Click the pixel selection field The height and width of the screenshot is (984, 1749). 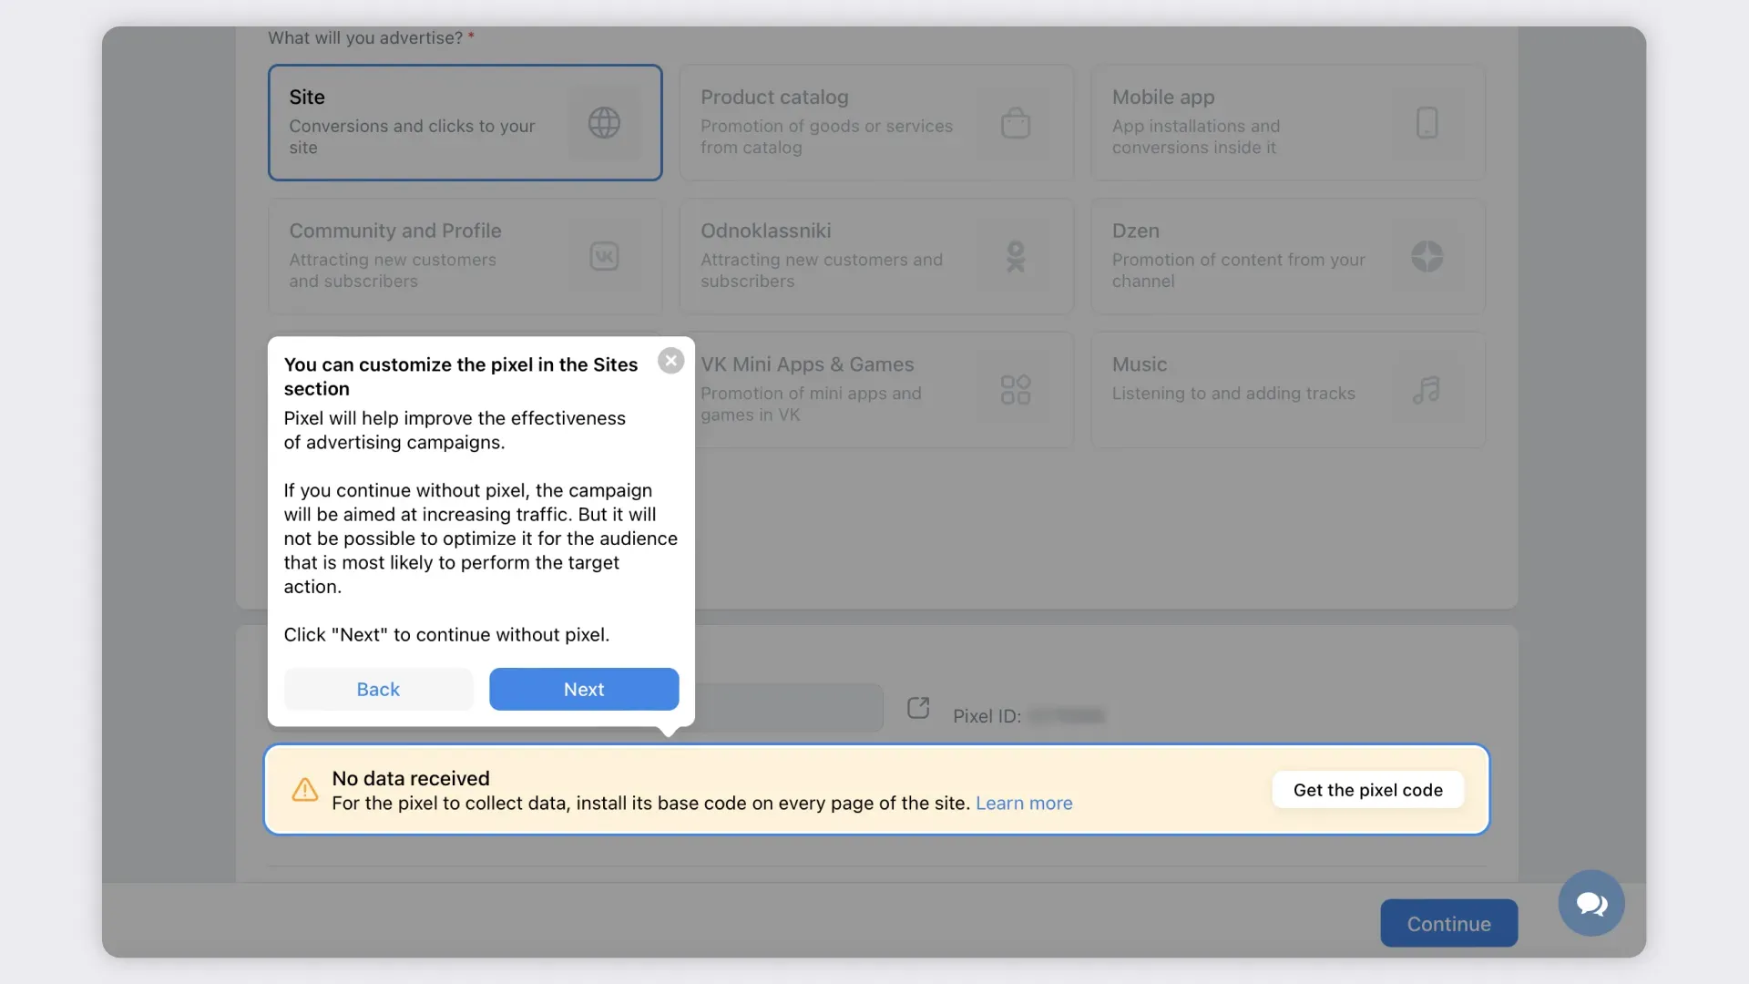[x=788, y=708]
